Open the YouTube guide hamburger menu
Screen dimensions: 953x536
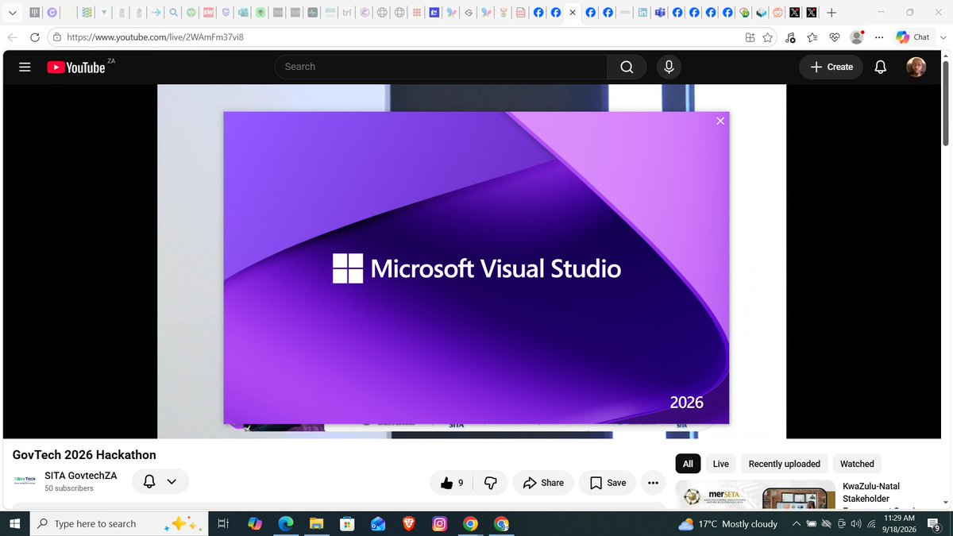[25, 67]
